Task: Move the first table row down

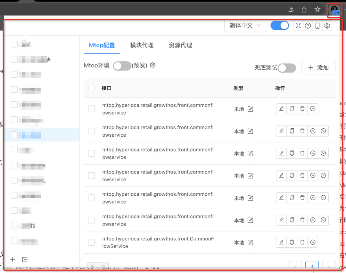Action: coord(313,109)
